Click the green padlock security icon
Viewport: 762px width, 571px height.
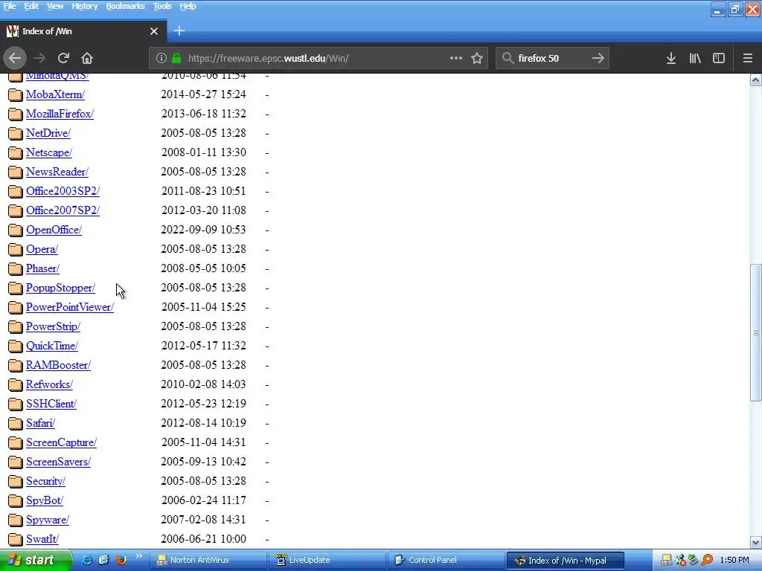(x=176, y=58)
